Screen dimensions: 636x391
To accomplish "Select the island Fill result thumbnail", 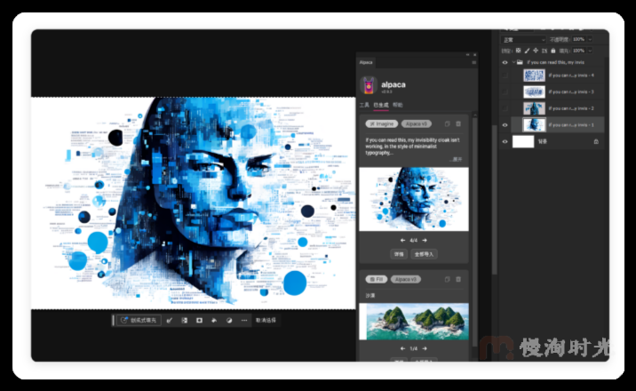I will [414, 322].
